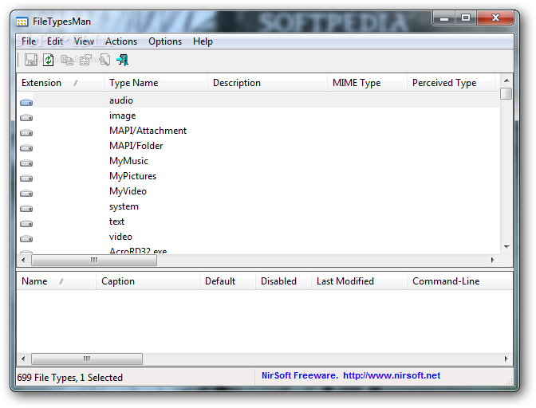Click the Copy selected items toolbar icon
The height and width of the screenshot is (408, 536).
click(x=67, y=60)
